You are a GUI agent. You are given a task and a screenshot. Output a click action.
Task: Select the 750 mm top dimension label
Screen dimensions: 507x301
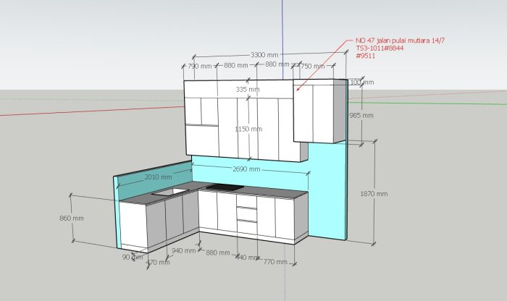(x=311, y=66)
